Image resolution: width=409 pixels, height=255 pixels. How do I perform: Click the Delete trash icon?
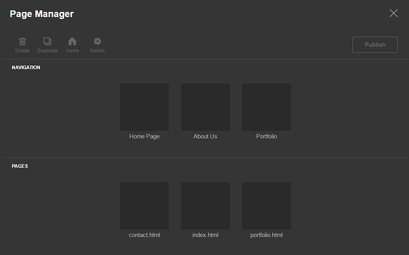[23, 41]
